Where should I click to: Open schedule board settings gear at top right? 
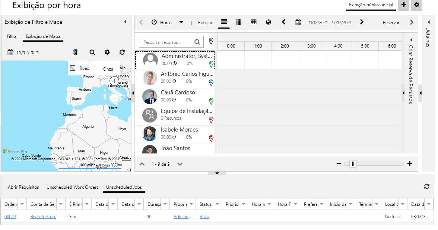tap(416, 5)
